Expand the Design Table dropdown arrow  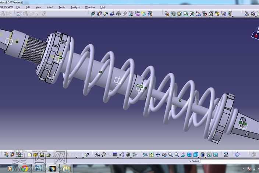(118, 157)
